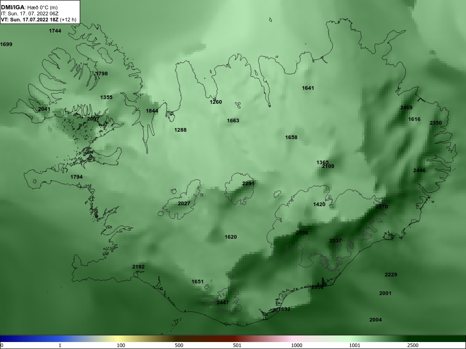466x349 pixels.
Task: Click the 1844 height label
Action: 152,111
